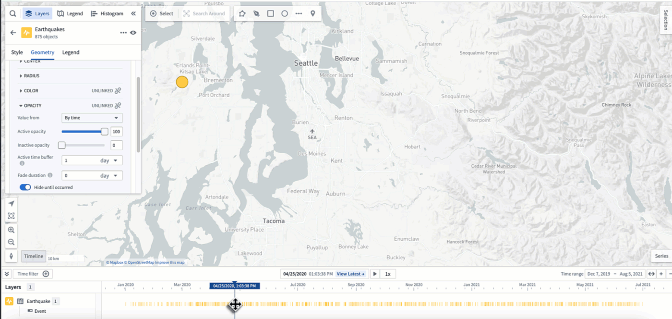Open the Histogram tab
This screenshot has width=672, height=319.
click(x=107, y=13)
